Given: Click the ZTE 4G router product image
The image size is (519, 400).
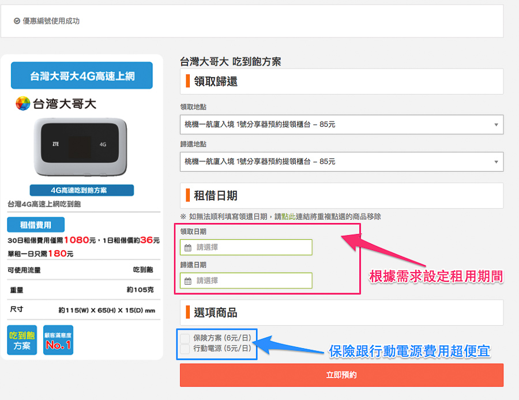Looking at the screenshot, I should pyautogui.click(x=80, y=147).
